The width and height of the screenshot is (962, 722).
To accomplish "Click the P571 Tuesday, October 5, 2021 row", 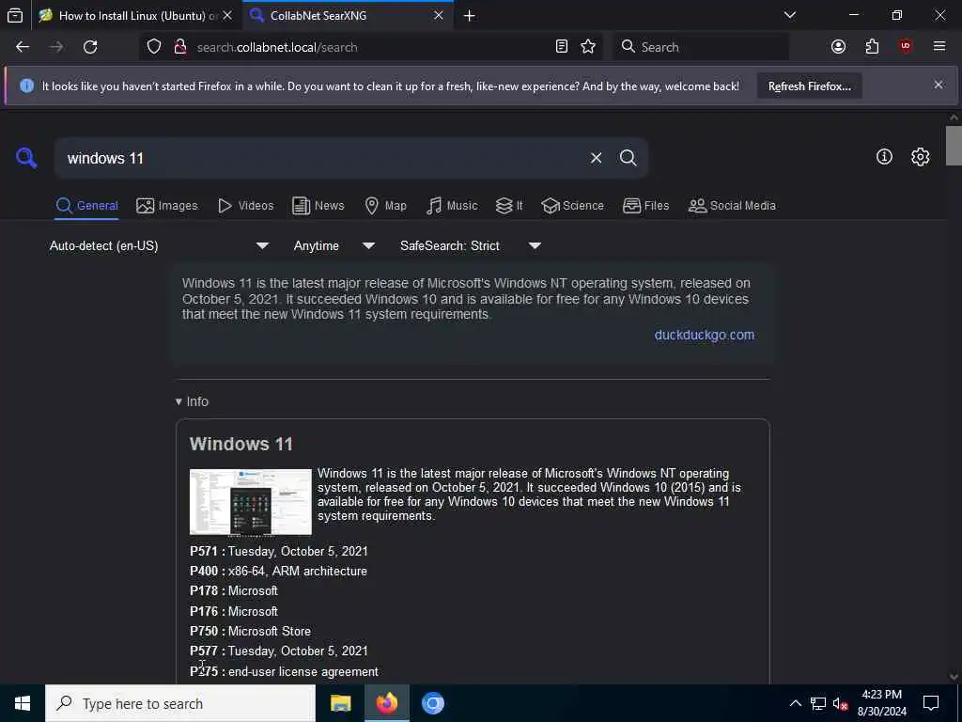I will [x=279, y=551].
